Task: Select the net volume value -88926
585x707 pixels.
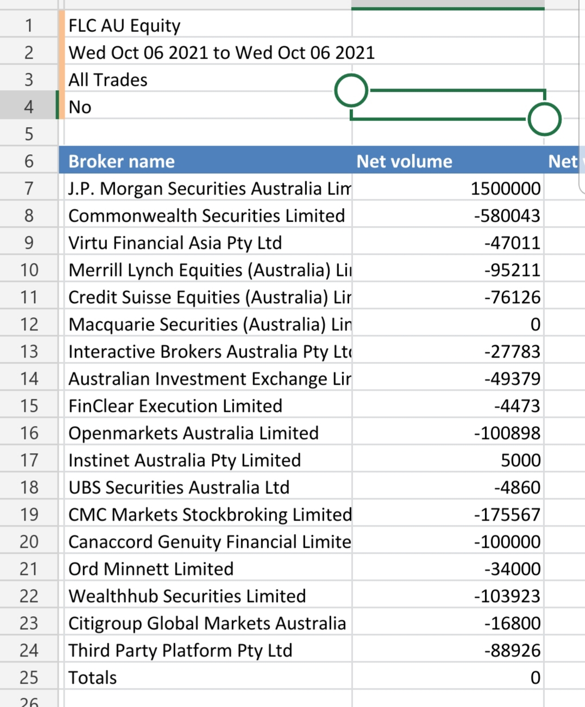Action: coord(448,650)
